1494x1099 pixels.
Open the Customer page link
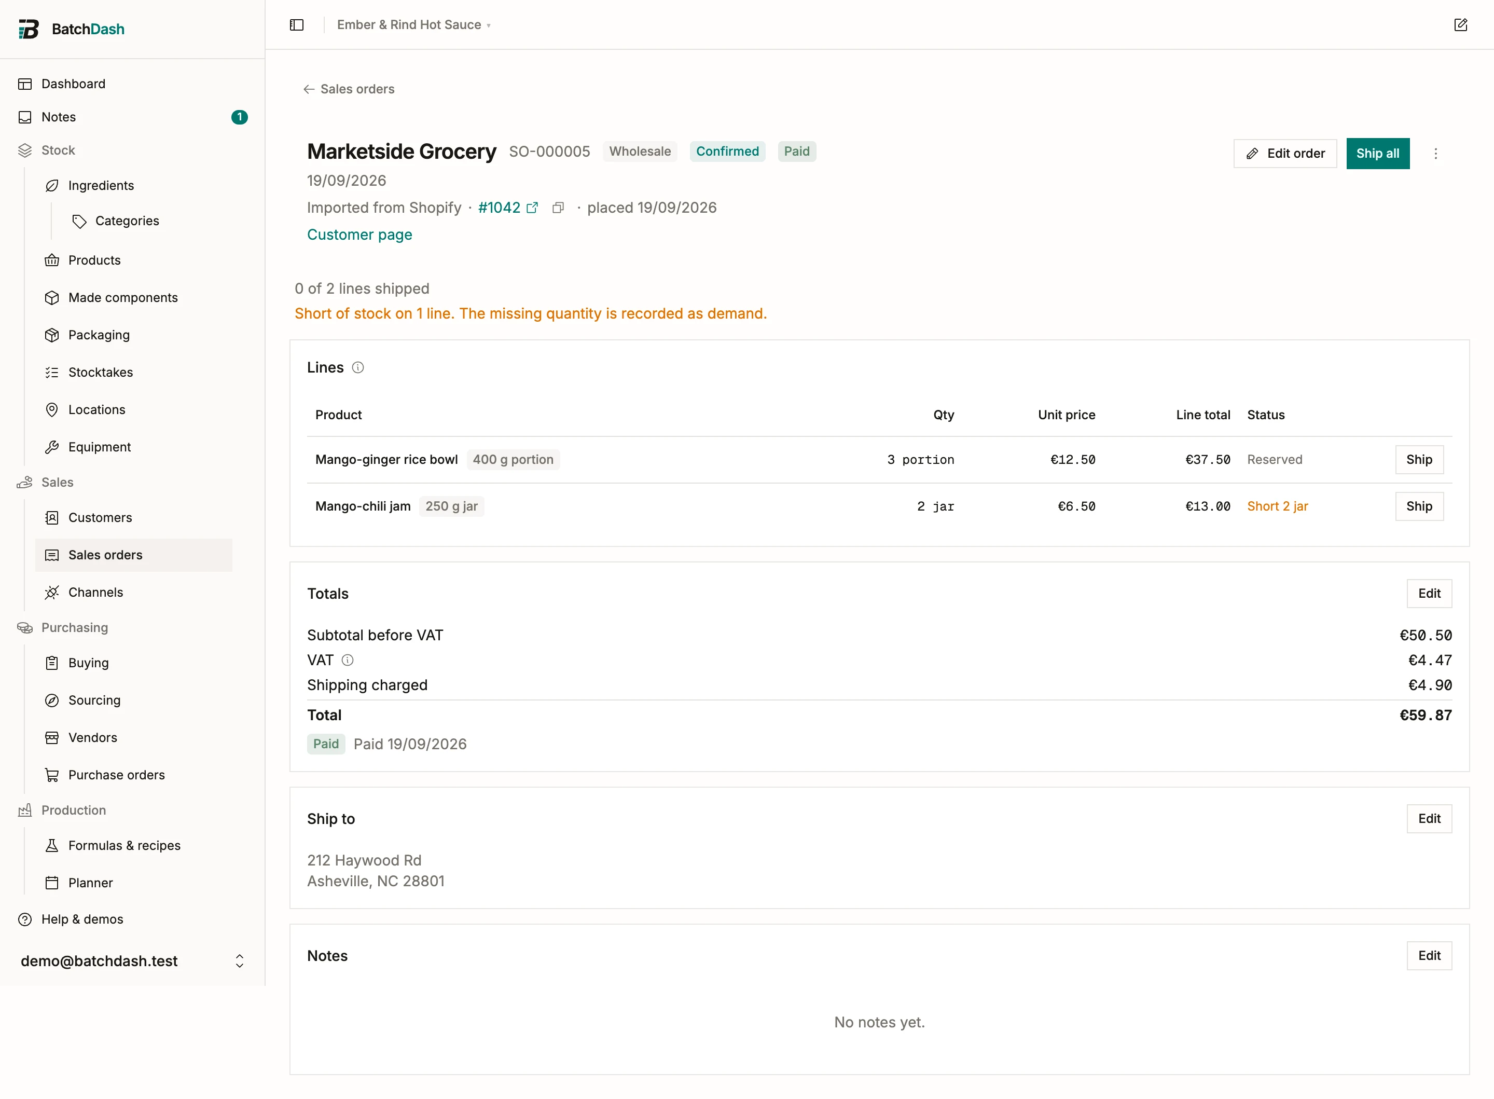tap(359, 235)
